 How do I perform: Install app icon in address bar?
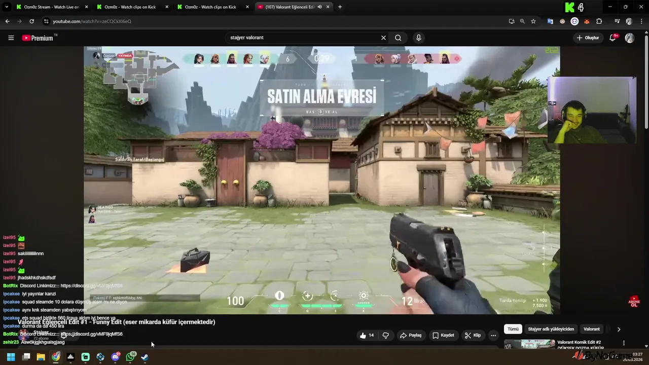[511, 21]
